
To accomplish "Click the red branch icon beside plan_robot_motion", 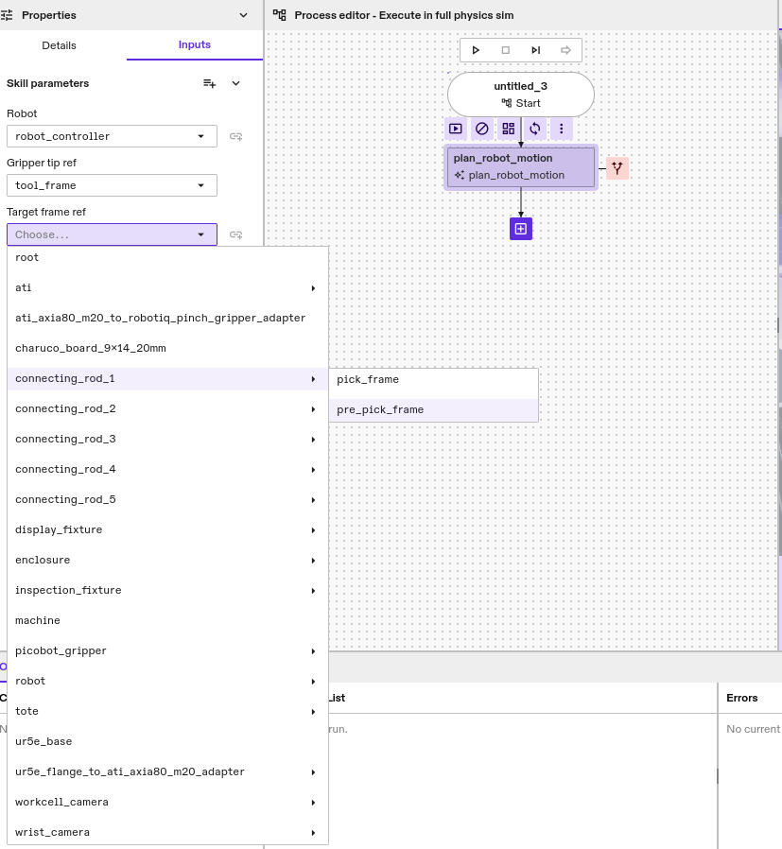I will click(617, 168).
